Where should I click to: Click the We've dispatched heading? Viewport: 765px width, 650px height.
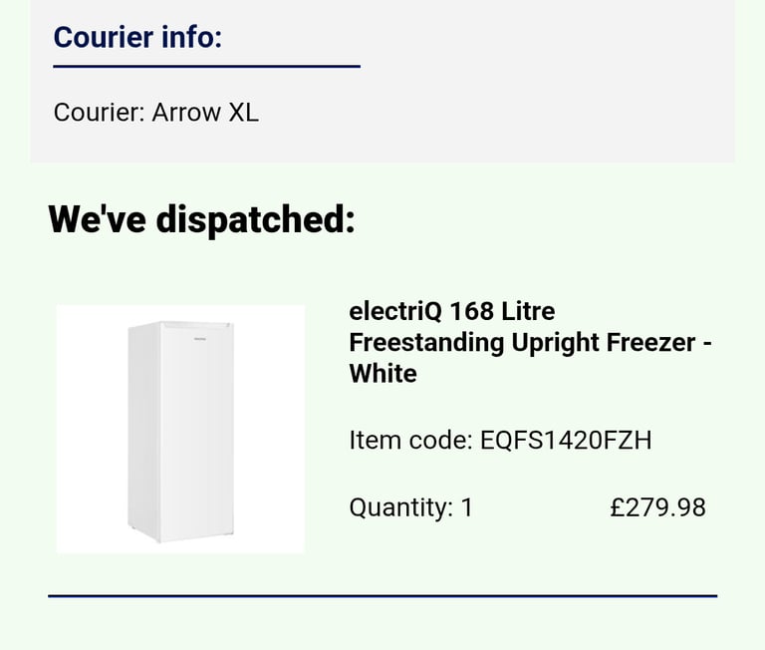tap(202, 219)
